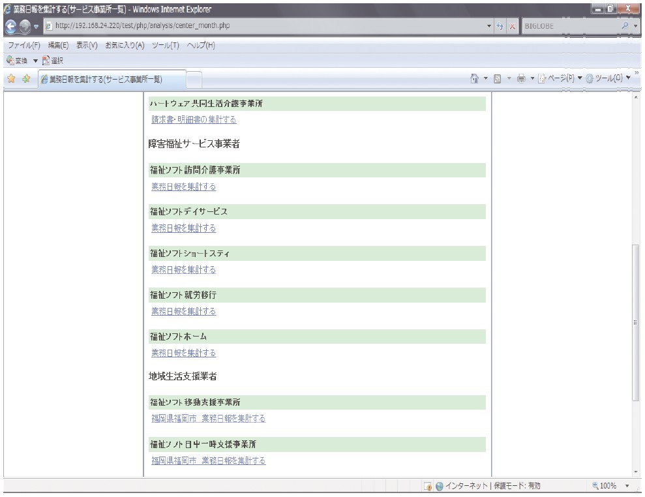Click the 福祉ソフト移動支援事業所 heading row
645x497 pixels.
pyautogui.click(x=317, y=402)
